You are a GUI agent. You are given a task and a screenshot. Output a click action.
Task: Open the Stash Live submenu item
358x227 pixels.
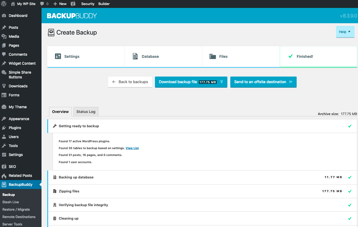11,202
